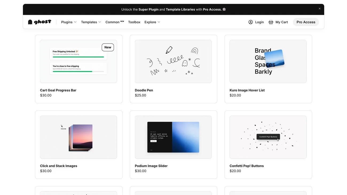The image size is (347, 195).
Task: Open the Toolbox menu item
Action: click(134, 22)
